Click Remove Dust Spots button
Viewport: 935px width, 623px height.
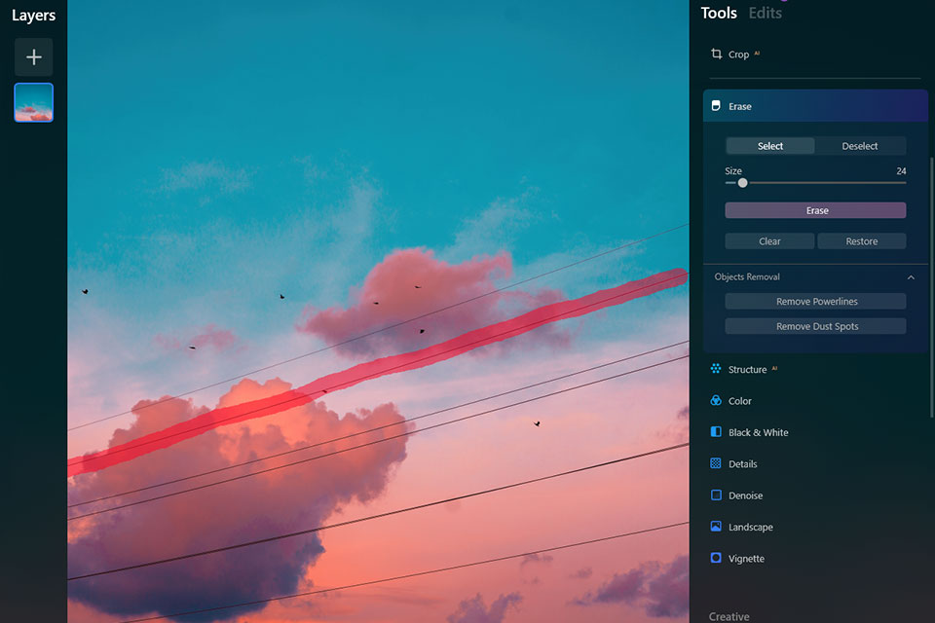point(815,327)
